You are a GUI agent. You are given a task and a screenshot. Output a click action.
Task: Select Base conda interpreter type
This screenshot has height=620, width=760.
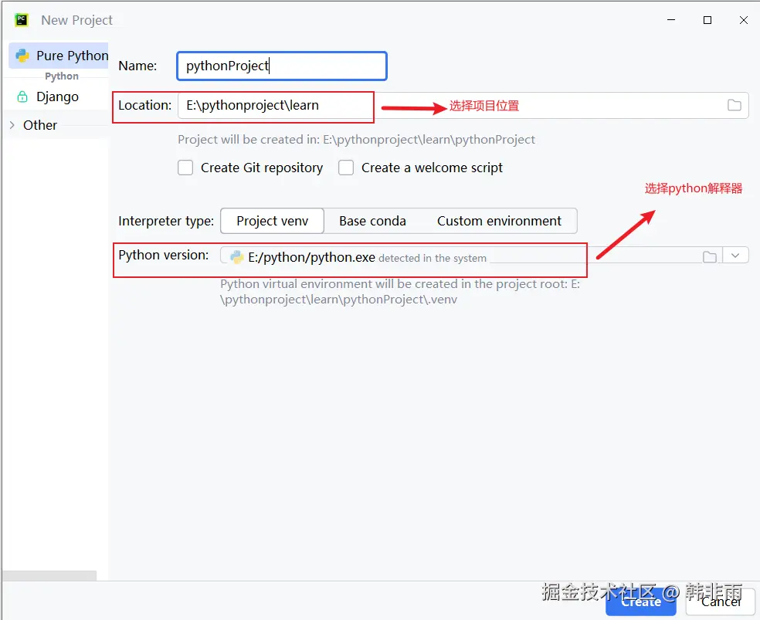click(373, 221)
